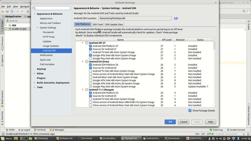Select HTTP Proxy settings page
Viewport: 251px width, 141px height.
(49, 37)
